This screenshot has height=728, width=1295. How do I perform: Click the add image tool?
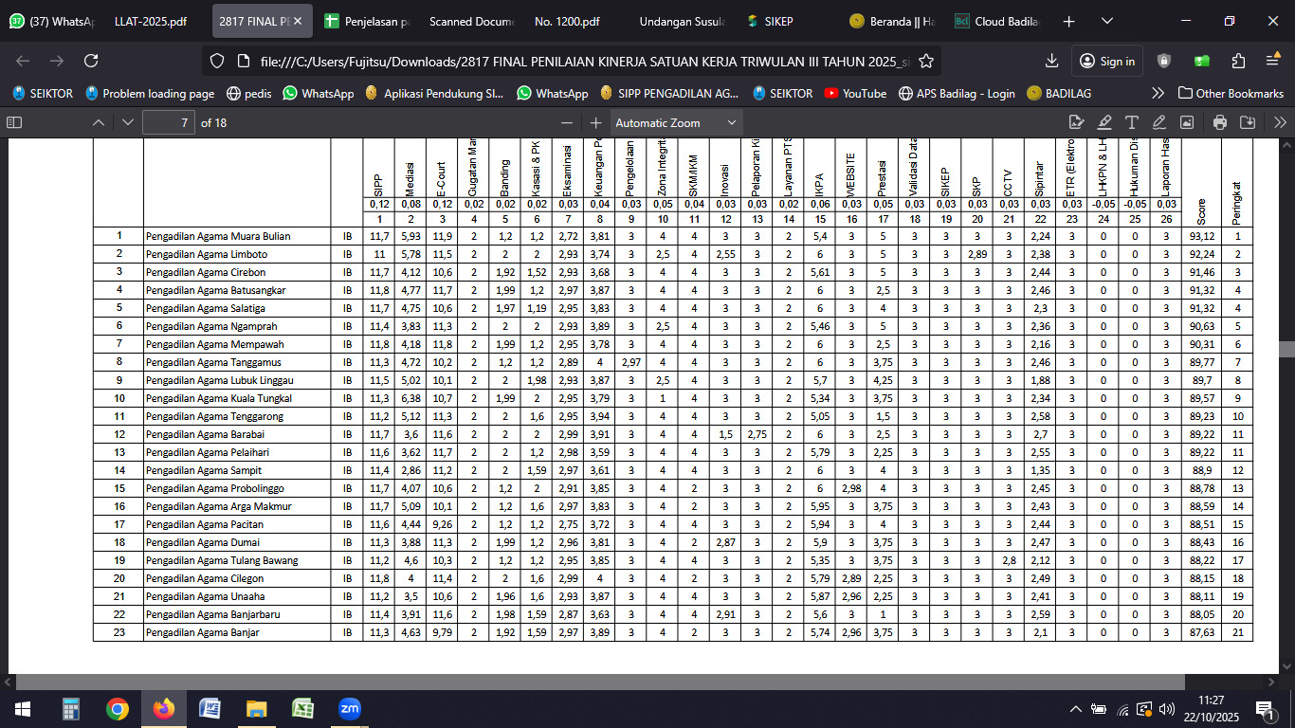[1186, 122]
